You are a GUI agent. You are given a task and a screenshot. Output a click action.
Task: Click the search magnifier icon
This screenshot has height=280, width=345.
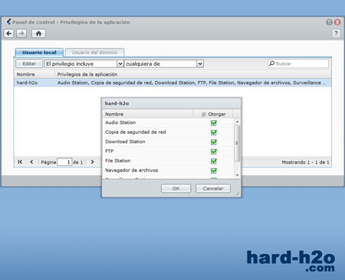[x=272, y=63]
